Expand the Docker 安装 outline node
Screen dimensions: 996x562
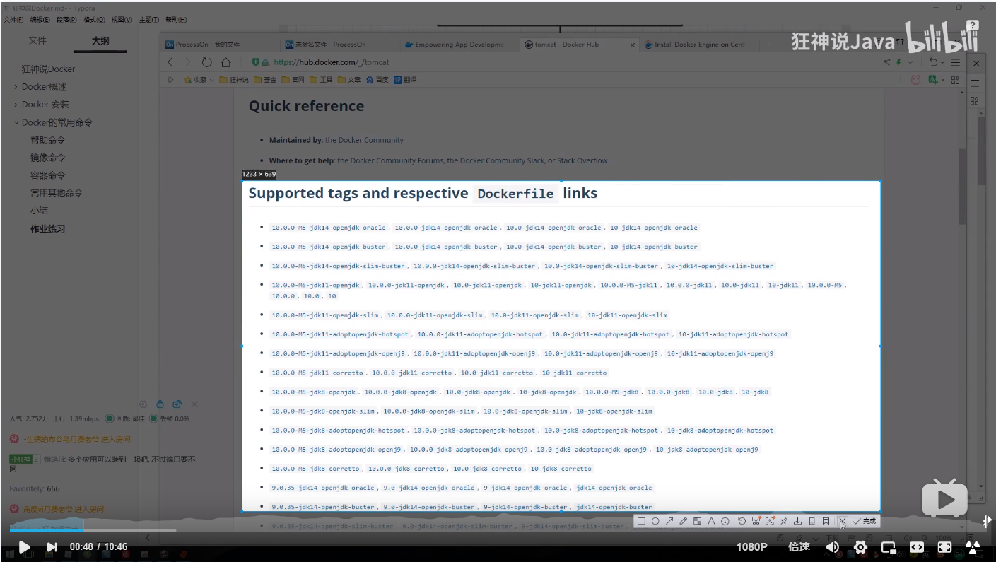16,105
